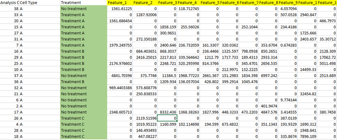The image size is (337, 140).
Task: Select the Treatment column header cell
Action: tap(83, 3)
